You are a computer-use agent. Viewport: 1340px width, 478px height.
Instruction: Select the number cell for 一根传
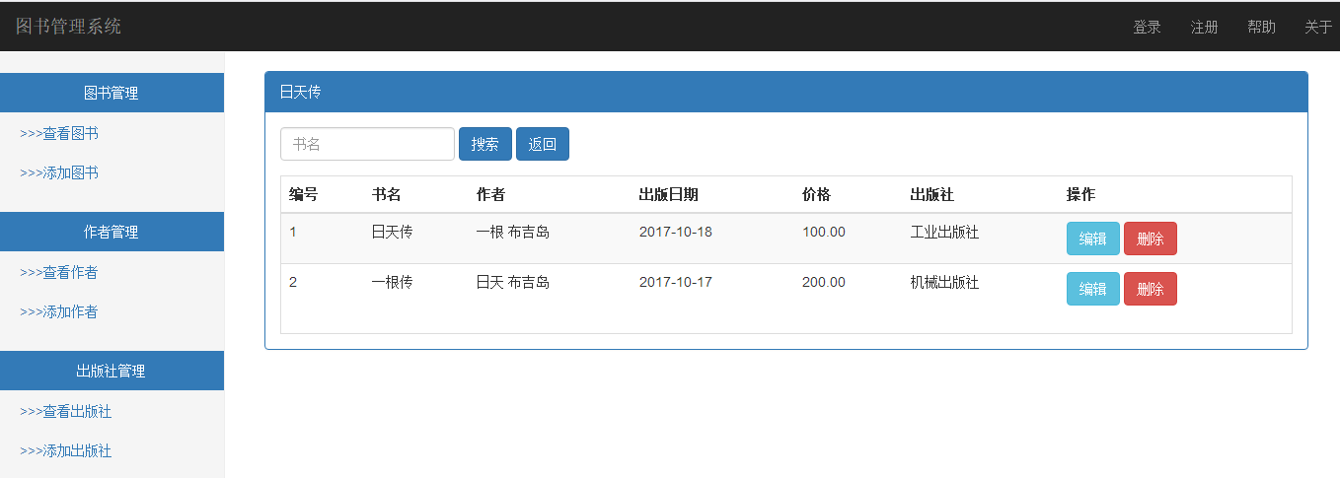click(293, 283)
